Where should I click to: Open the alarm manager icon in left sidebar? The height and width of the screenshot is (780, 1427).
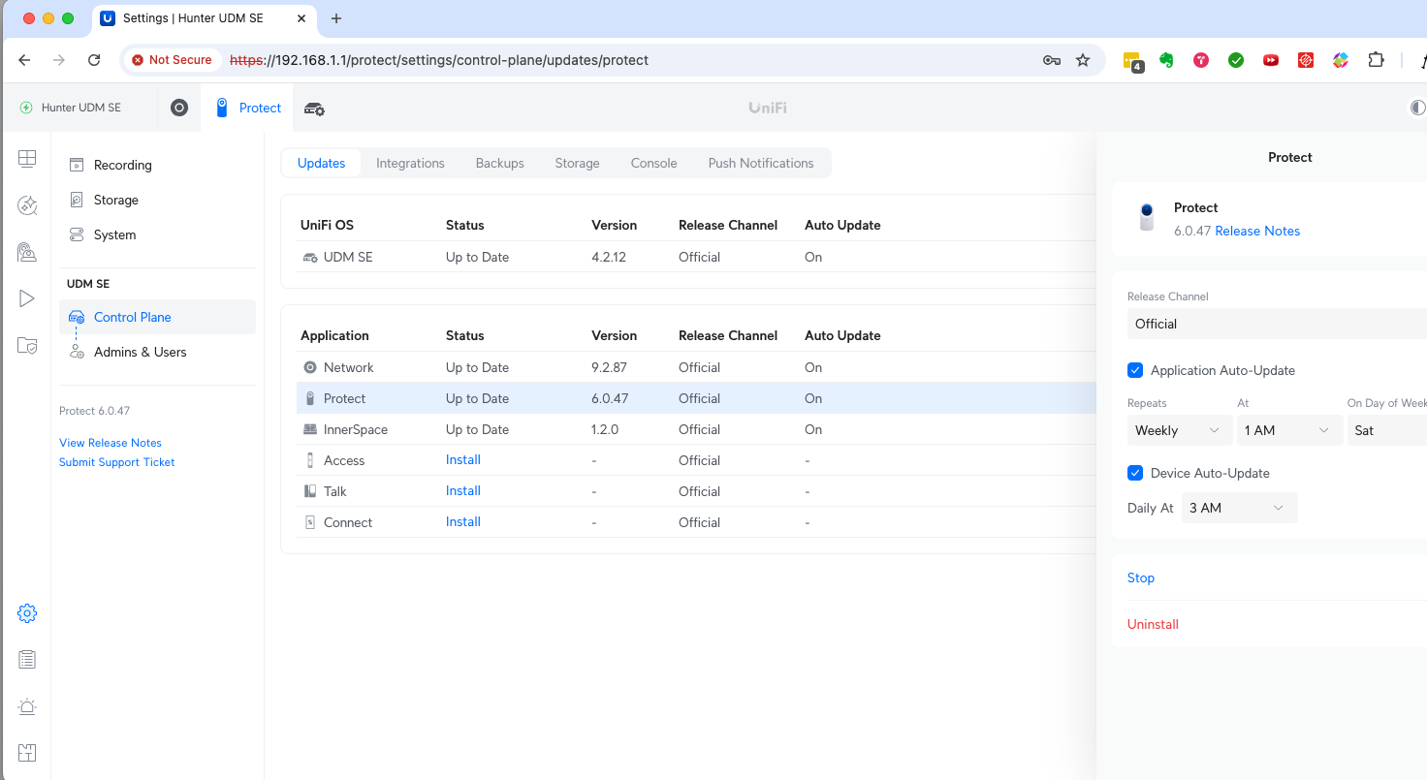(27, 252)
